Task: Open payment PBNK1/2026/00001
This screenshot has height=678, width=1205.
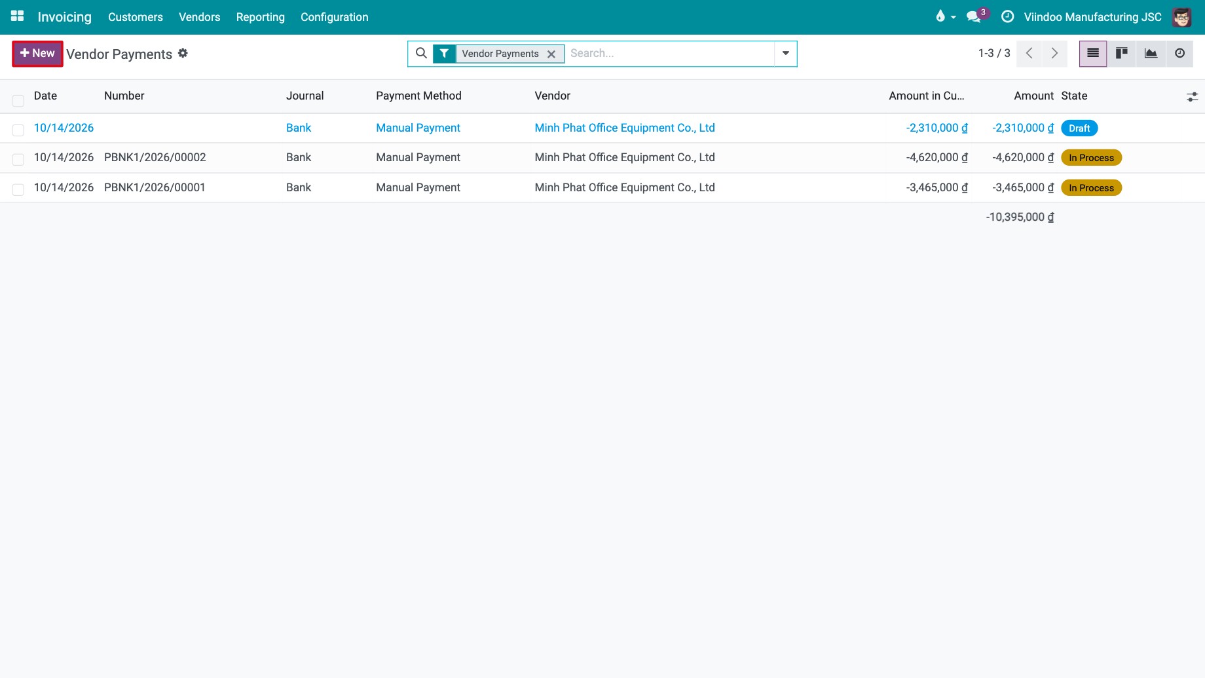Action: 155,187
